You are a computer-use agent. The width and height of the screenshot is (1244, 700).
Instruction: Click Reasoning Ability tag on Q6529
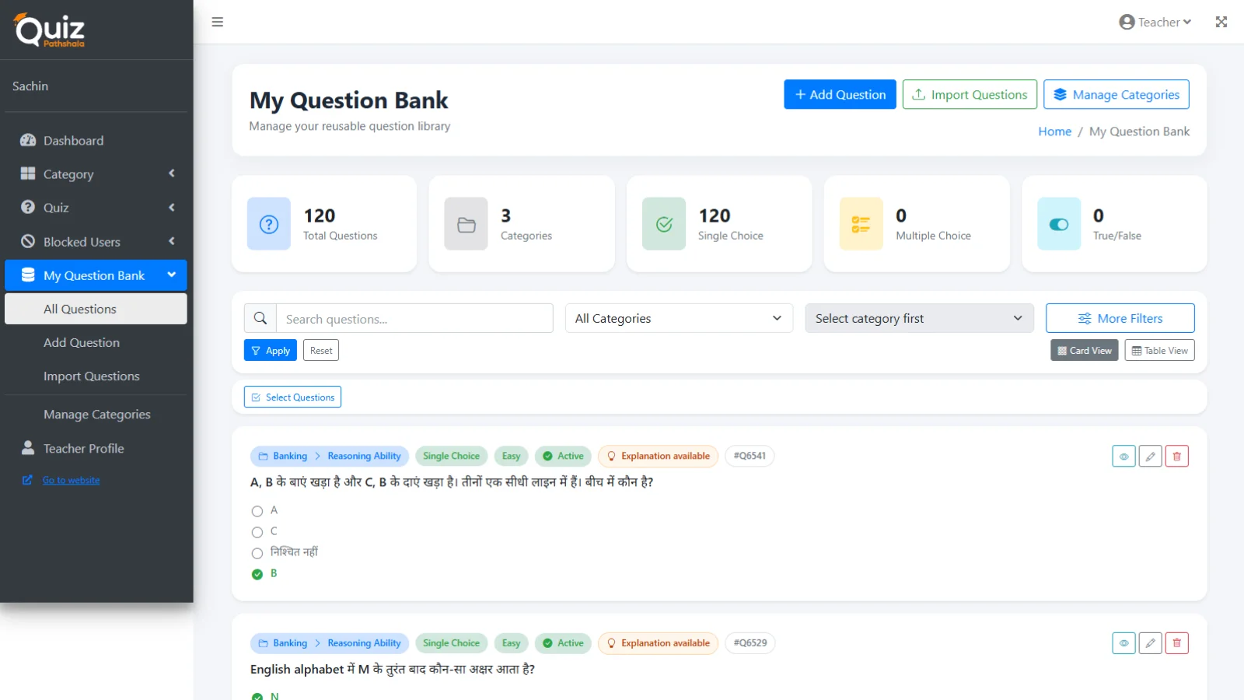click(x=364, y=643)
